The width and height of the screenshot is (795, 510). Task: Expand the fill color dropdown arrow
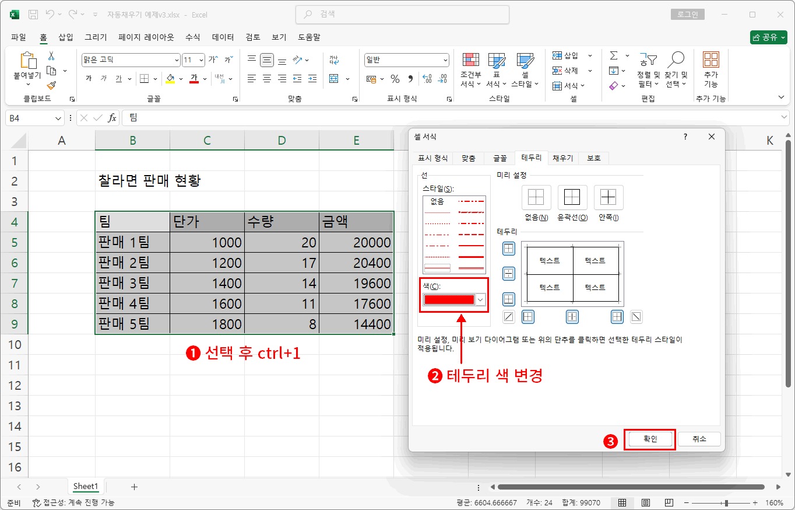point(181,78)
